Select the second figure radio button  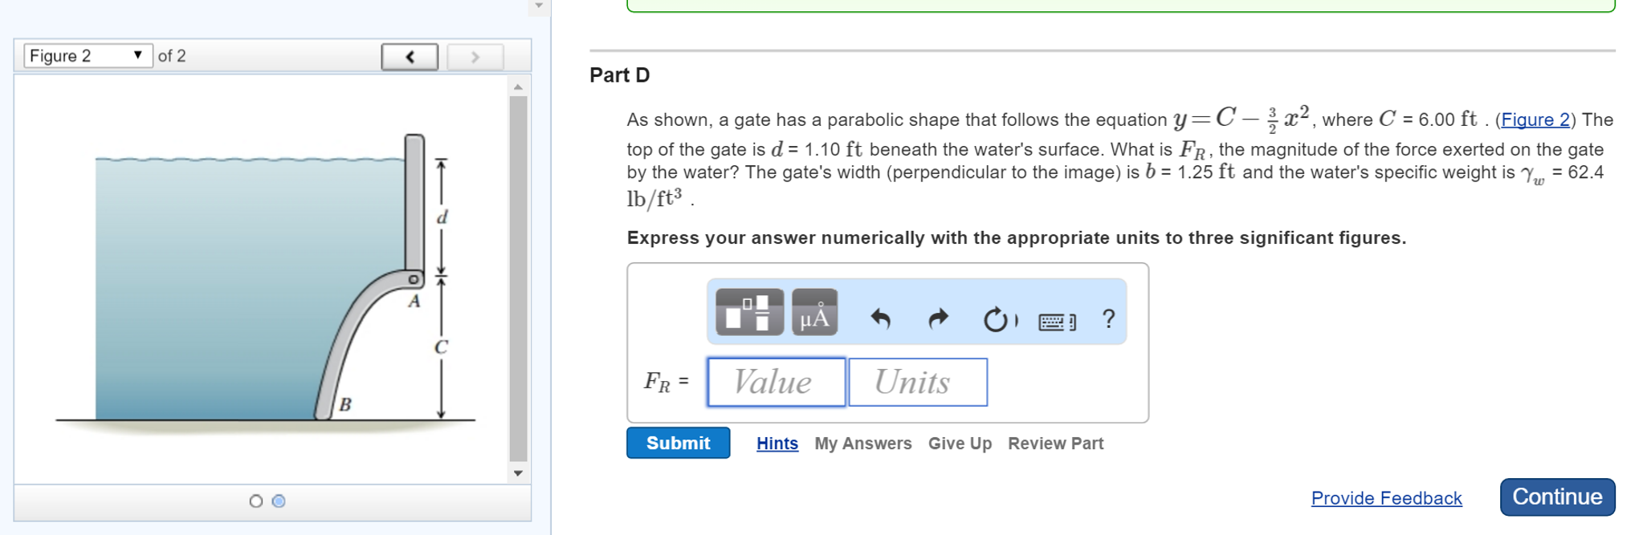tap(279, 499)
